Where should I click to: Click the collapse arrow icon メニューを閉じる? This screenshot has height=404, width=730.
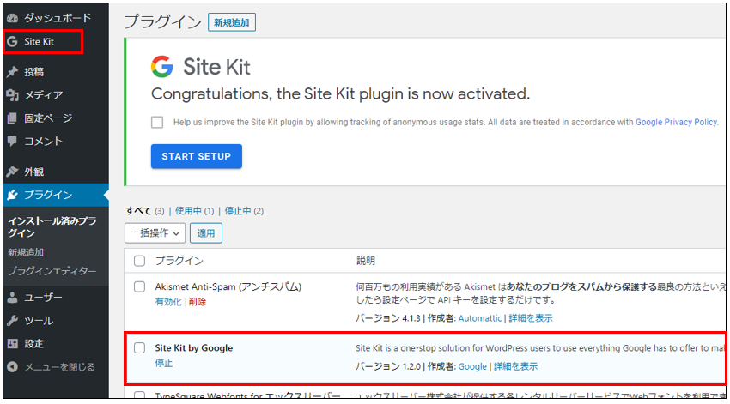[13, 367]
